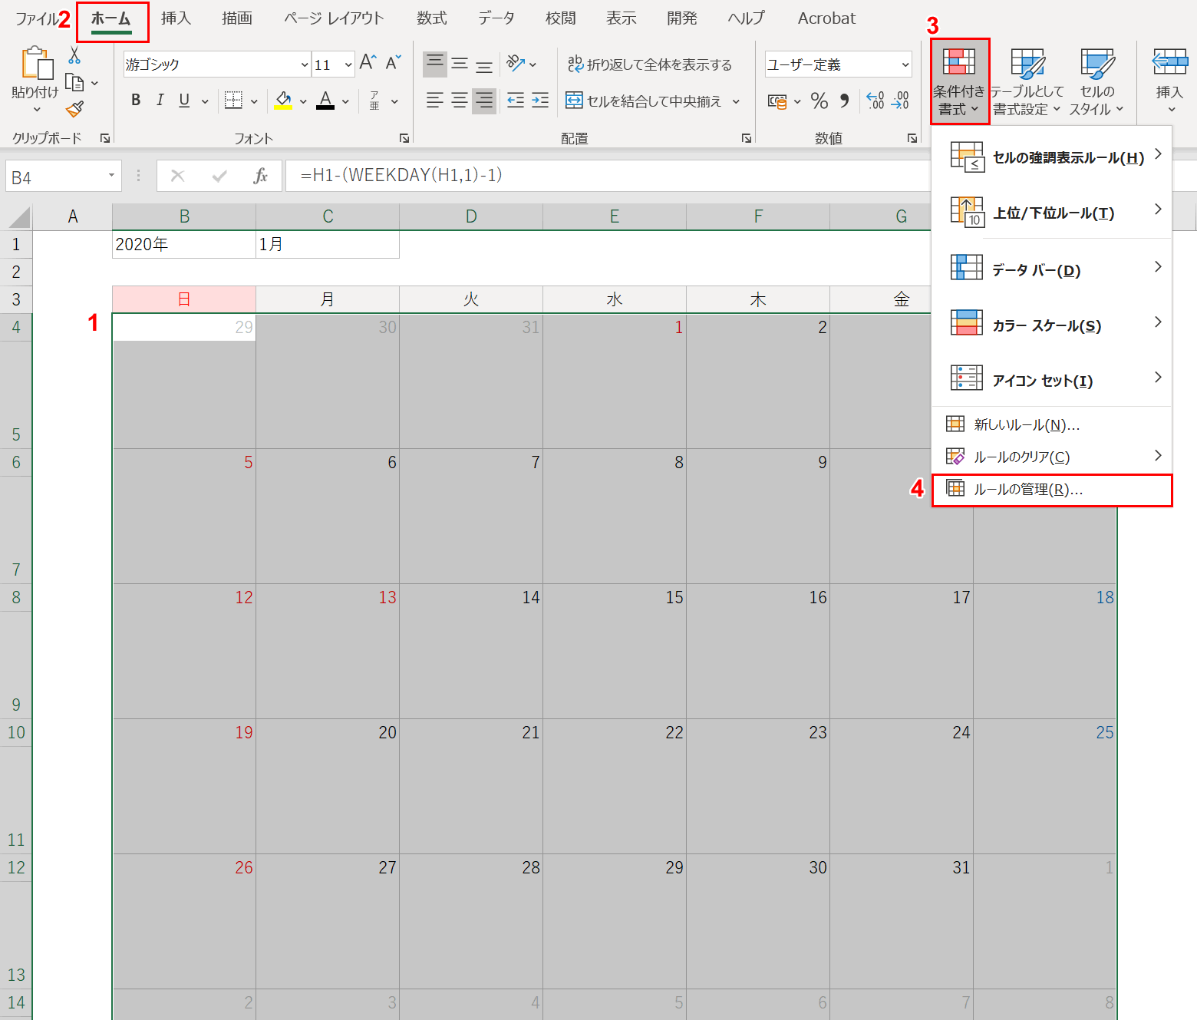The image size is (1197, 1020).
Task: Click the Paste clipboard icon
Action: click(x=36, y=63)
